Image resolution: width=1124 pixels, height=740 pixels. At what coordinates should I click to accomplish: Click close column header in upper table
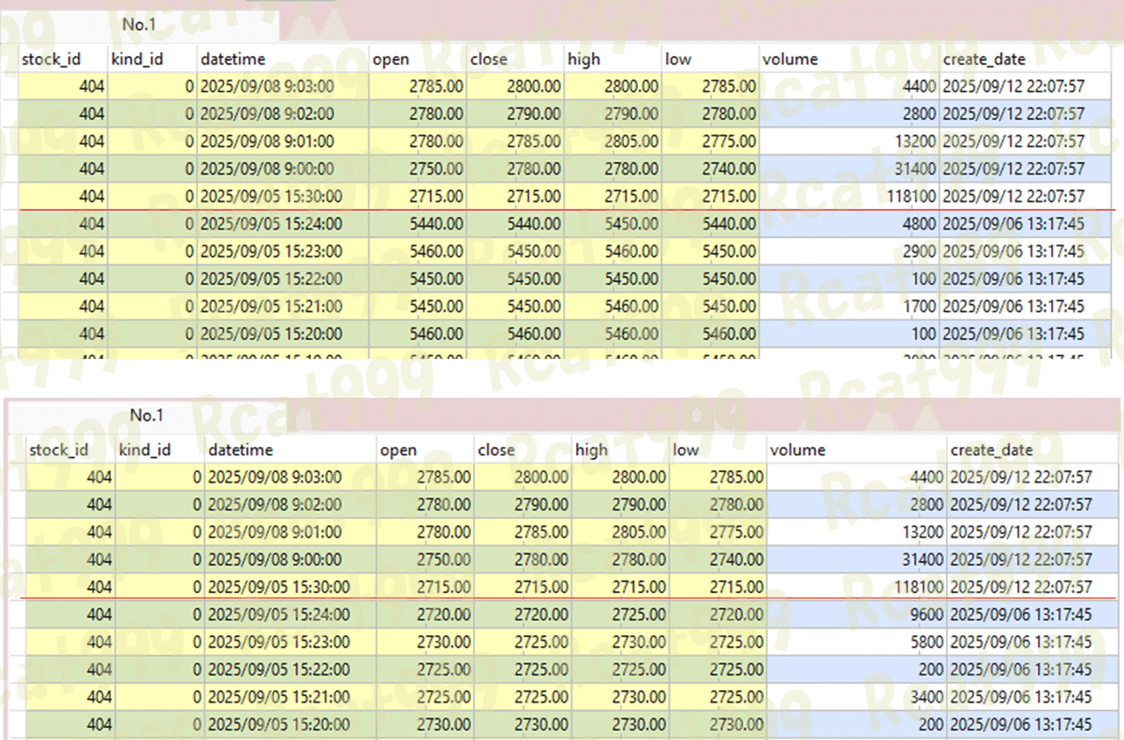(x=515, y=59)
